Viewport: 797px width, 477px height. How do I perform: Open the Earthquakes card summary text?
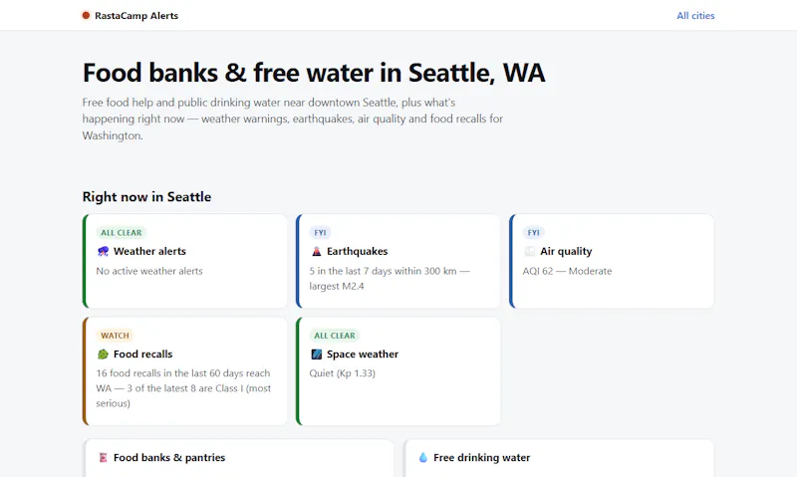click(390, 279)
